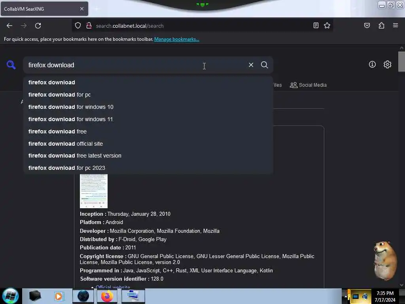Click the Copyright license line
The width and height of the screenshot is (405, 304).
(197, 259)
